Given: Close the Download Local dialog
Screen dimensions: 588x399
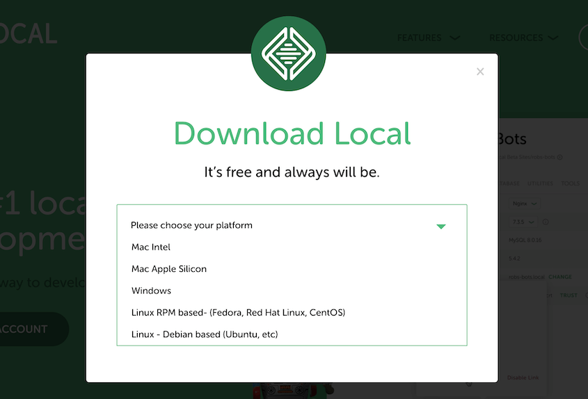Looking at the screenshot, I should (x=480, y=72).
